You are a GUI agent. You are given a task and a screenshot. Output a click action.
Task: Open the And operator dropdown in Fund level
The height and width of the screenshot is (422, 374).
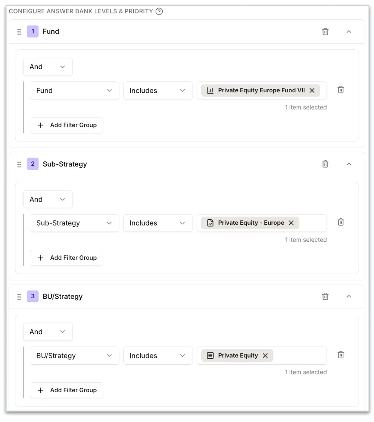[x=48, y=67]
